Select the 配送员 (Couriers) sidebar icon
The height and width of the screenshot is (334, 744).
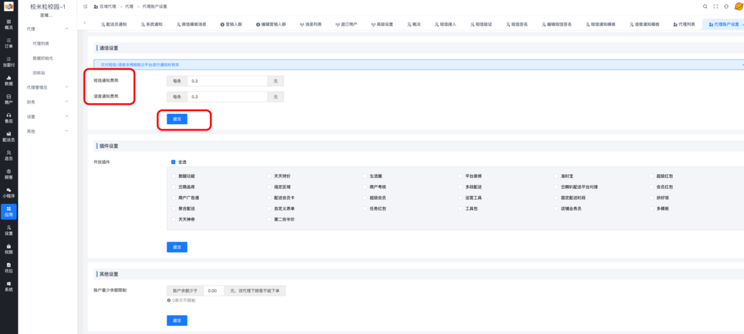(8, 137)
